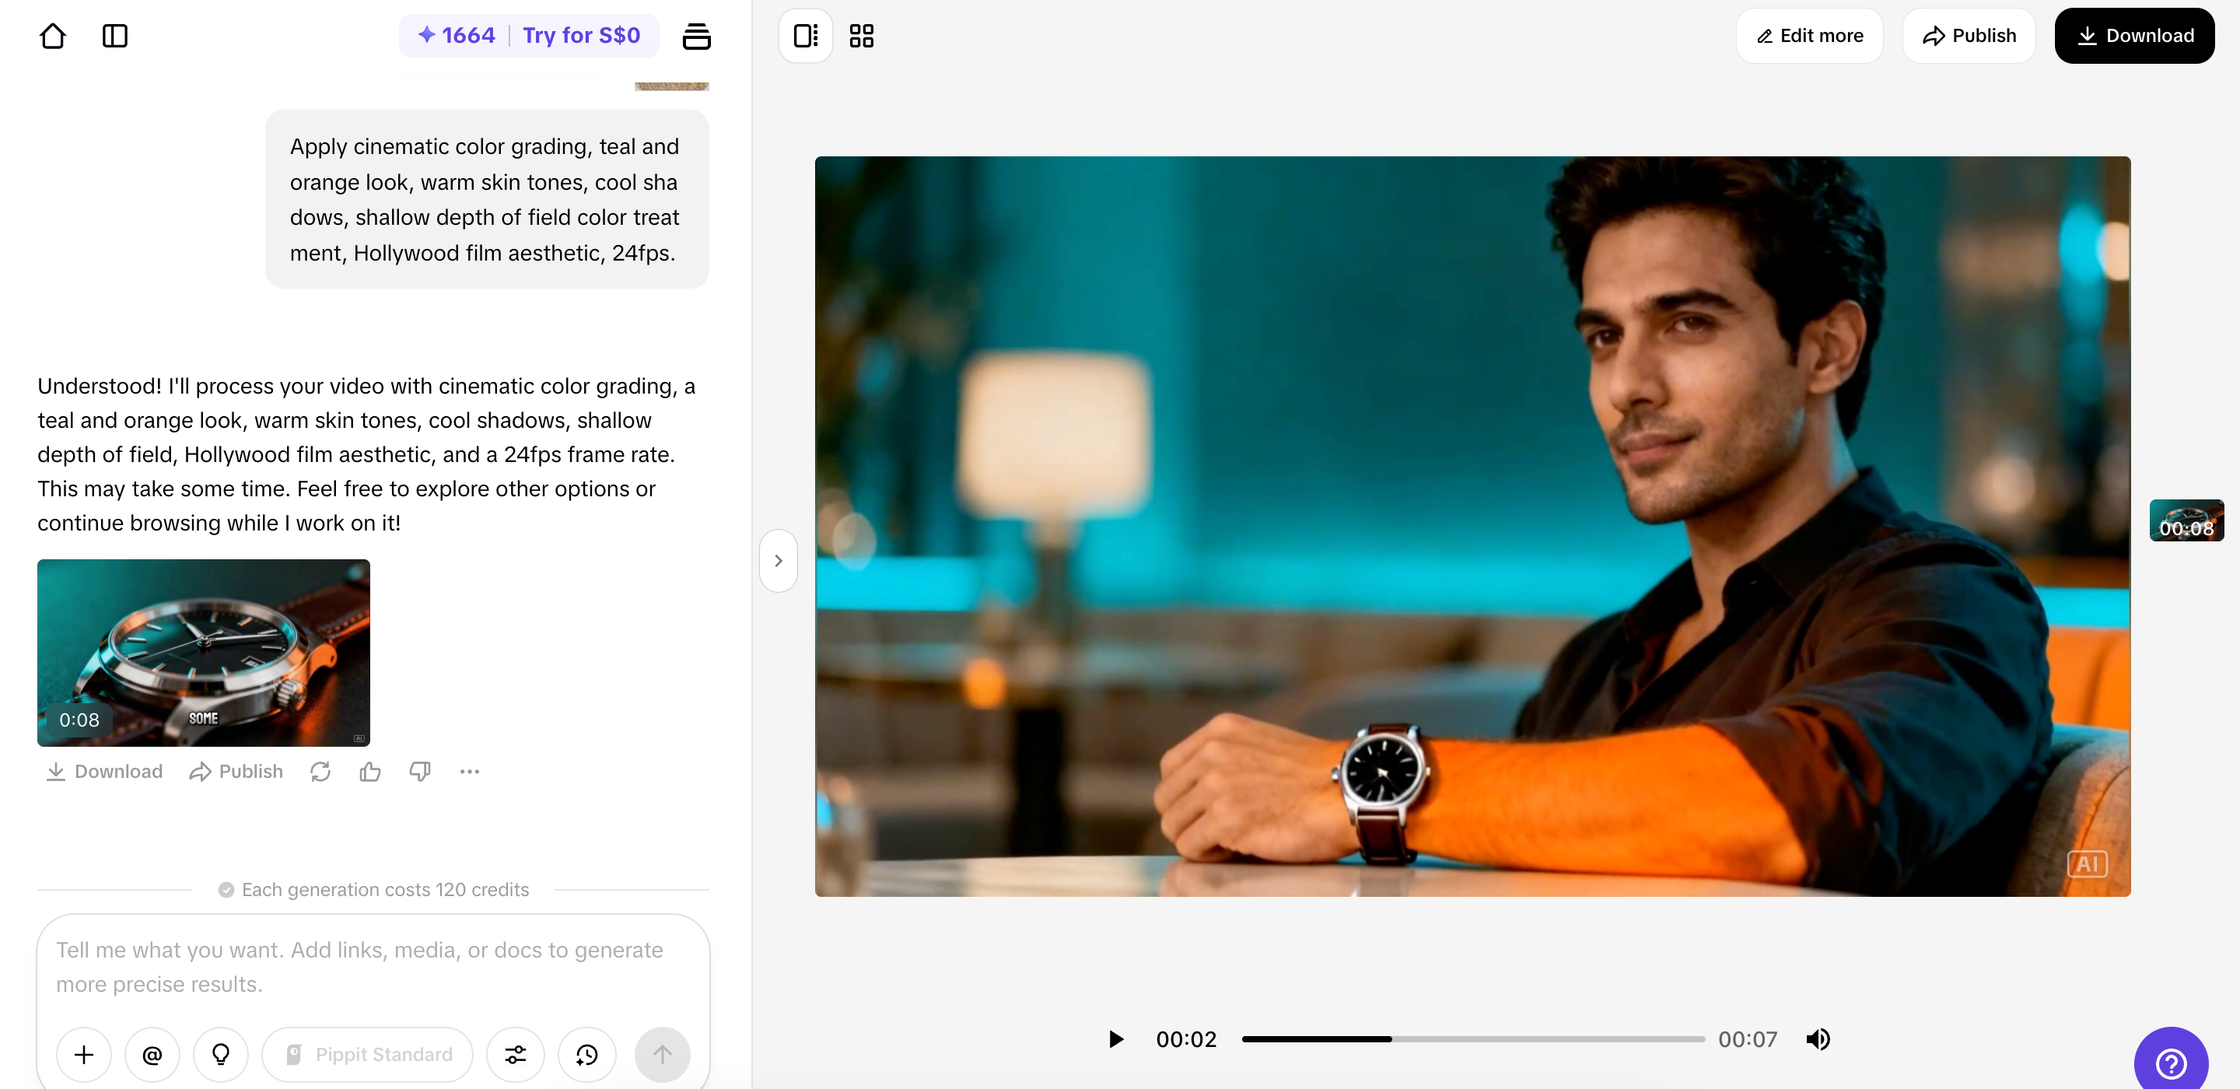The height and width of the screenshot is (1089, 2240).
Task: Click the video playback progress bar
Action: (1472, 1038)
